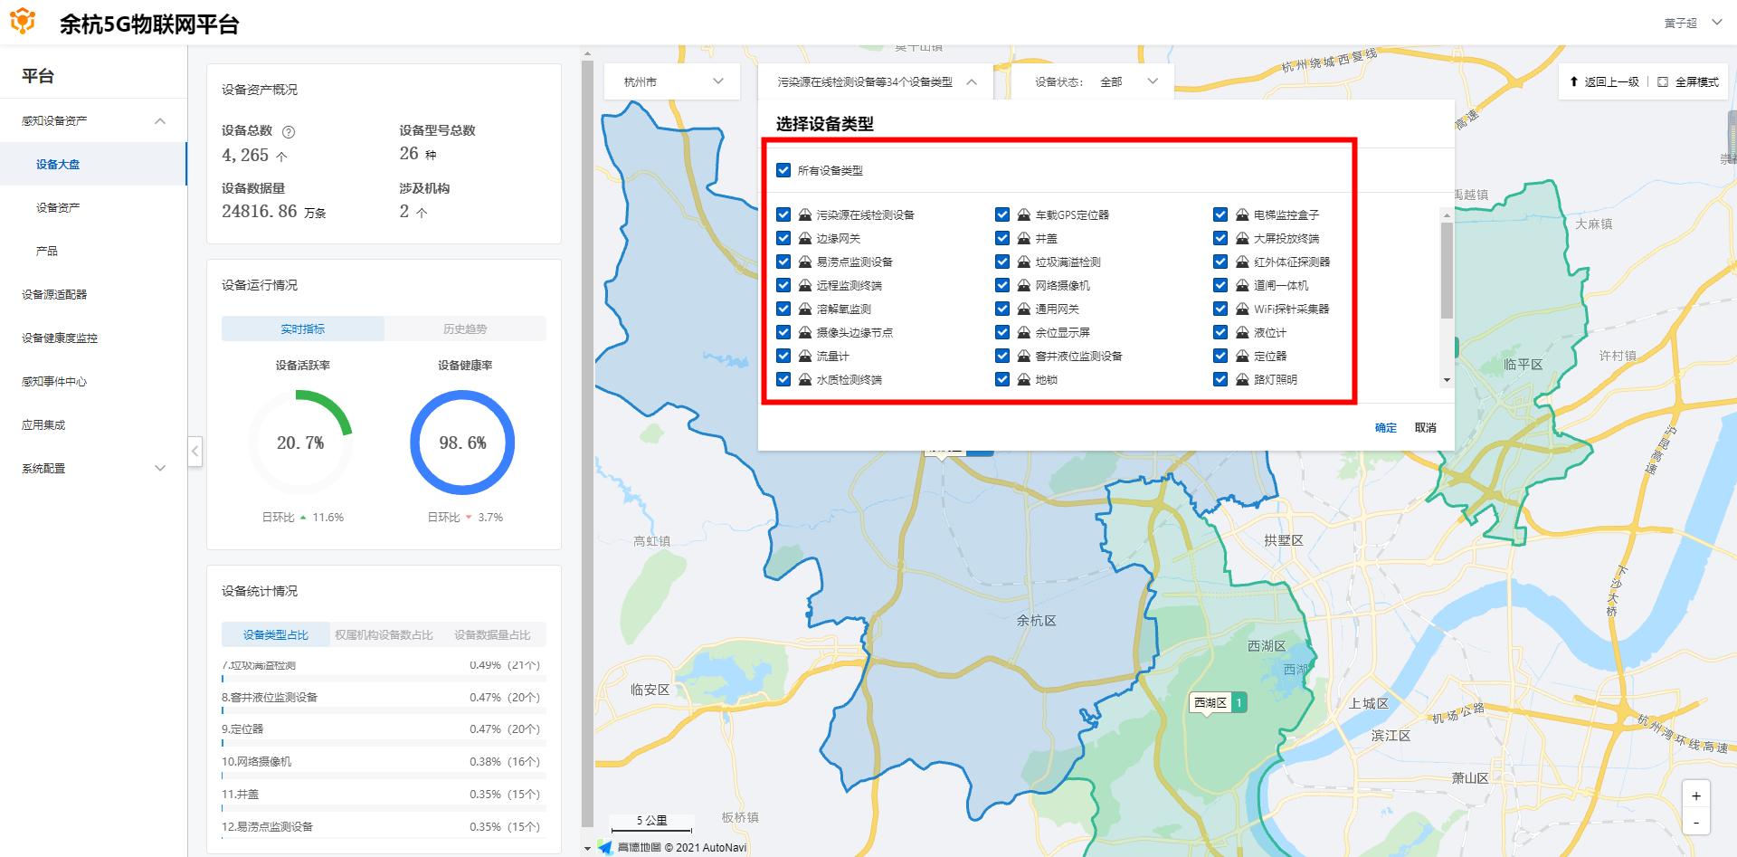Click the 边缘网关 device icon
Viewport: 1737px width, 857px height.
coord(805,238)
